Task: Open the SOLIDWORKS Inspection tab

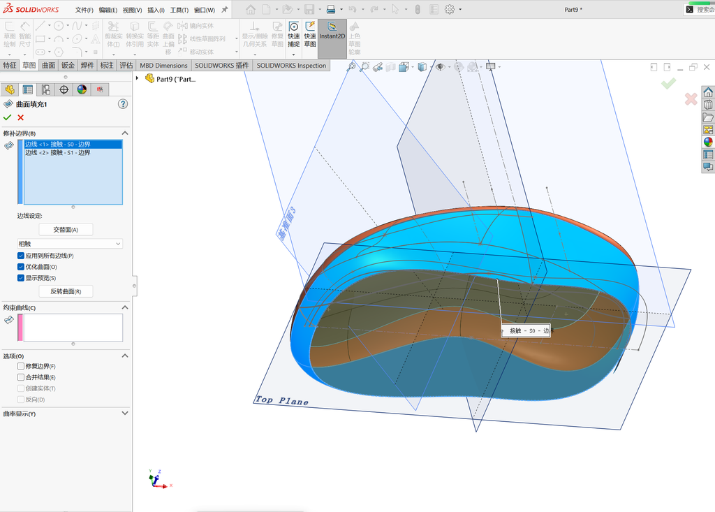Action: click(x=291, y=65)
